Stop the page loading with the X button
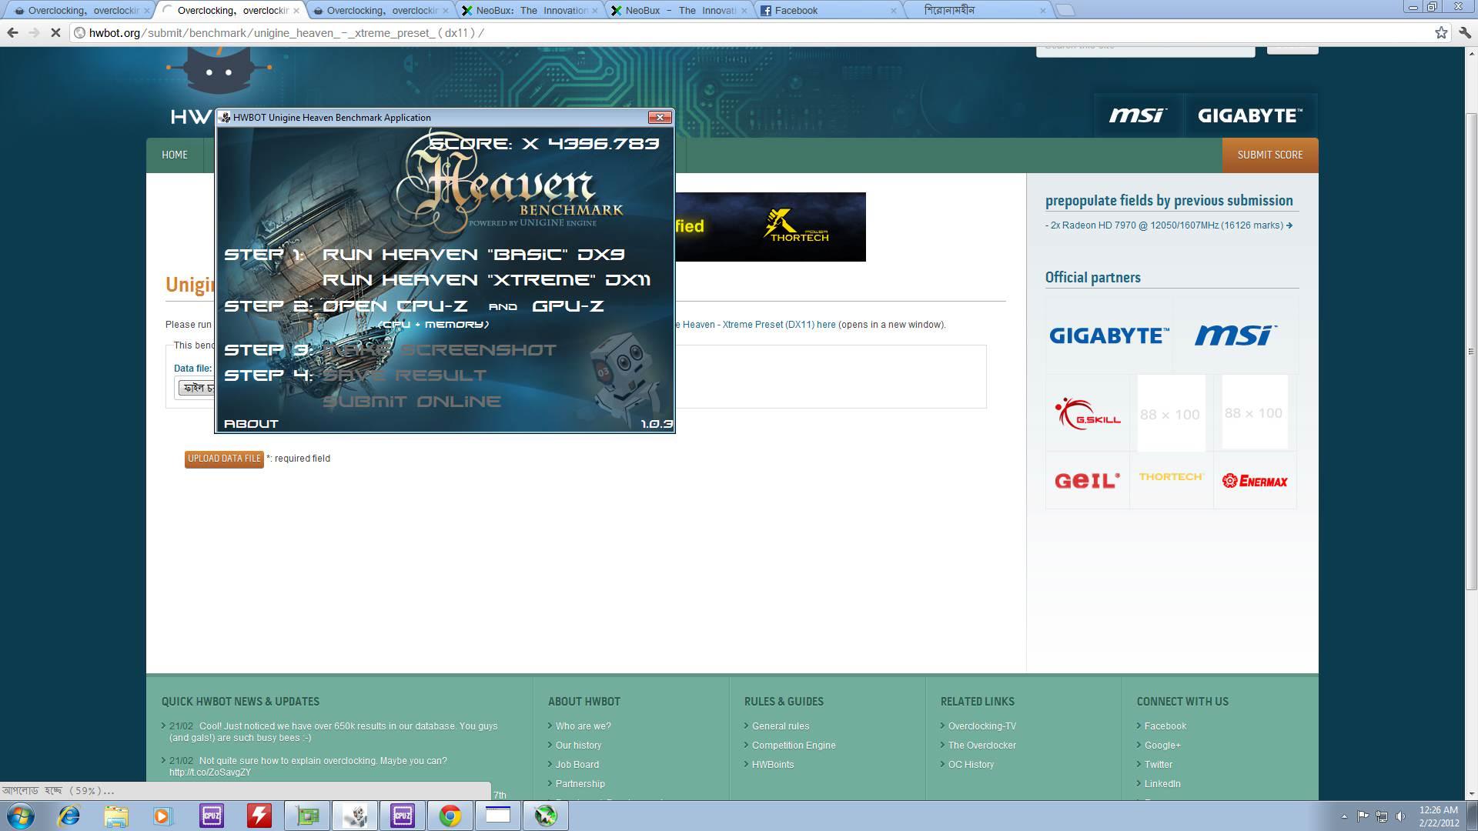This screenshot has width=1478, height=831. [56, 32]
